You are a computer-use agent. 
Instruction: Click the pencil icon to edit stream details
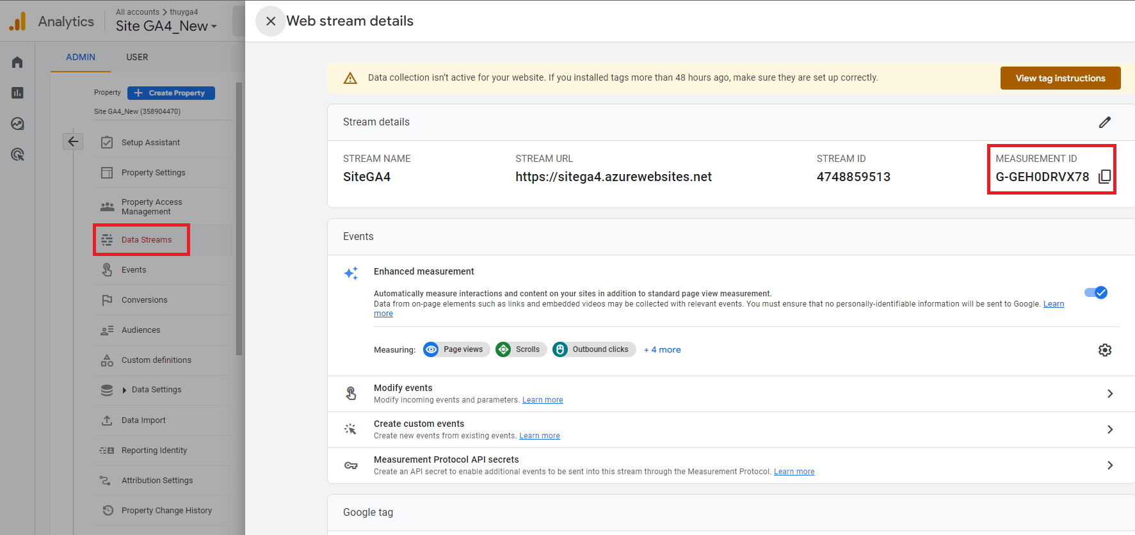pos(1104,122)
